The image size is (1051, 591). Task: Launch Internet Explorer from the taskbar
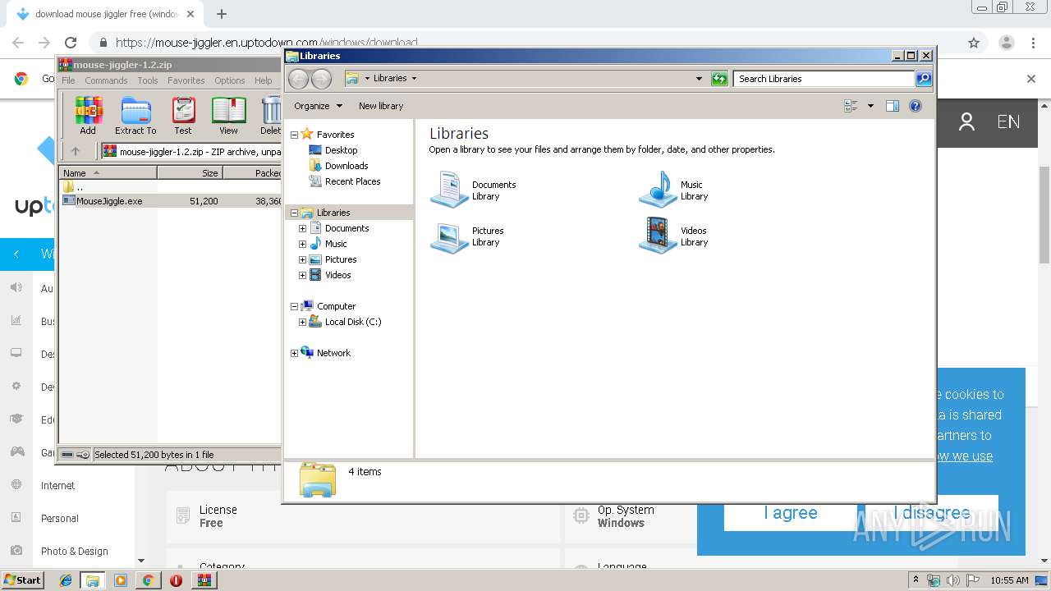(66, 580)
